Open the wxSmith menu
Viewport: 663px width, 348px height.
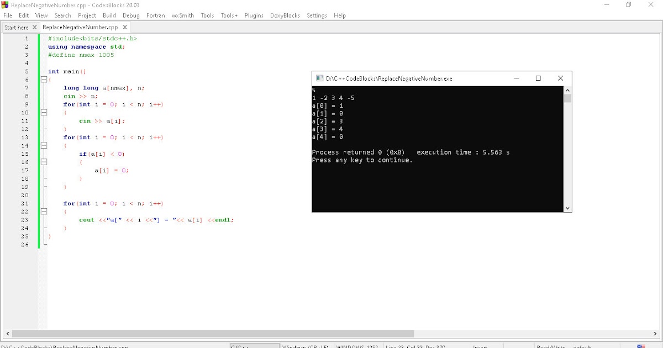click(183, 15)
